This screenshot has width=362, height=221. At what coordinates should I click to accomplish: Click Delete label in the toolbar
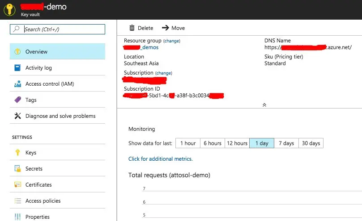point(145,28)
